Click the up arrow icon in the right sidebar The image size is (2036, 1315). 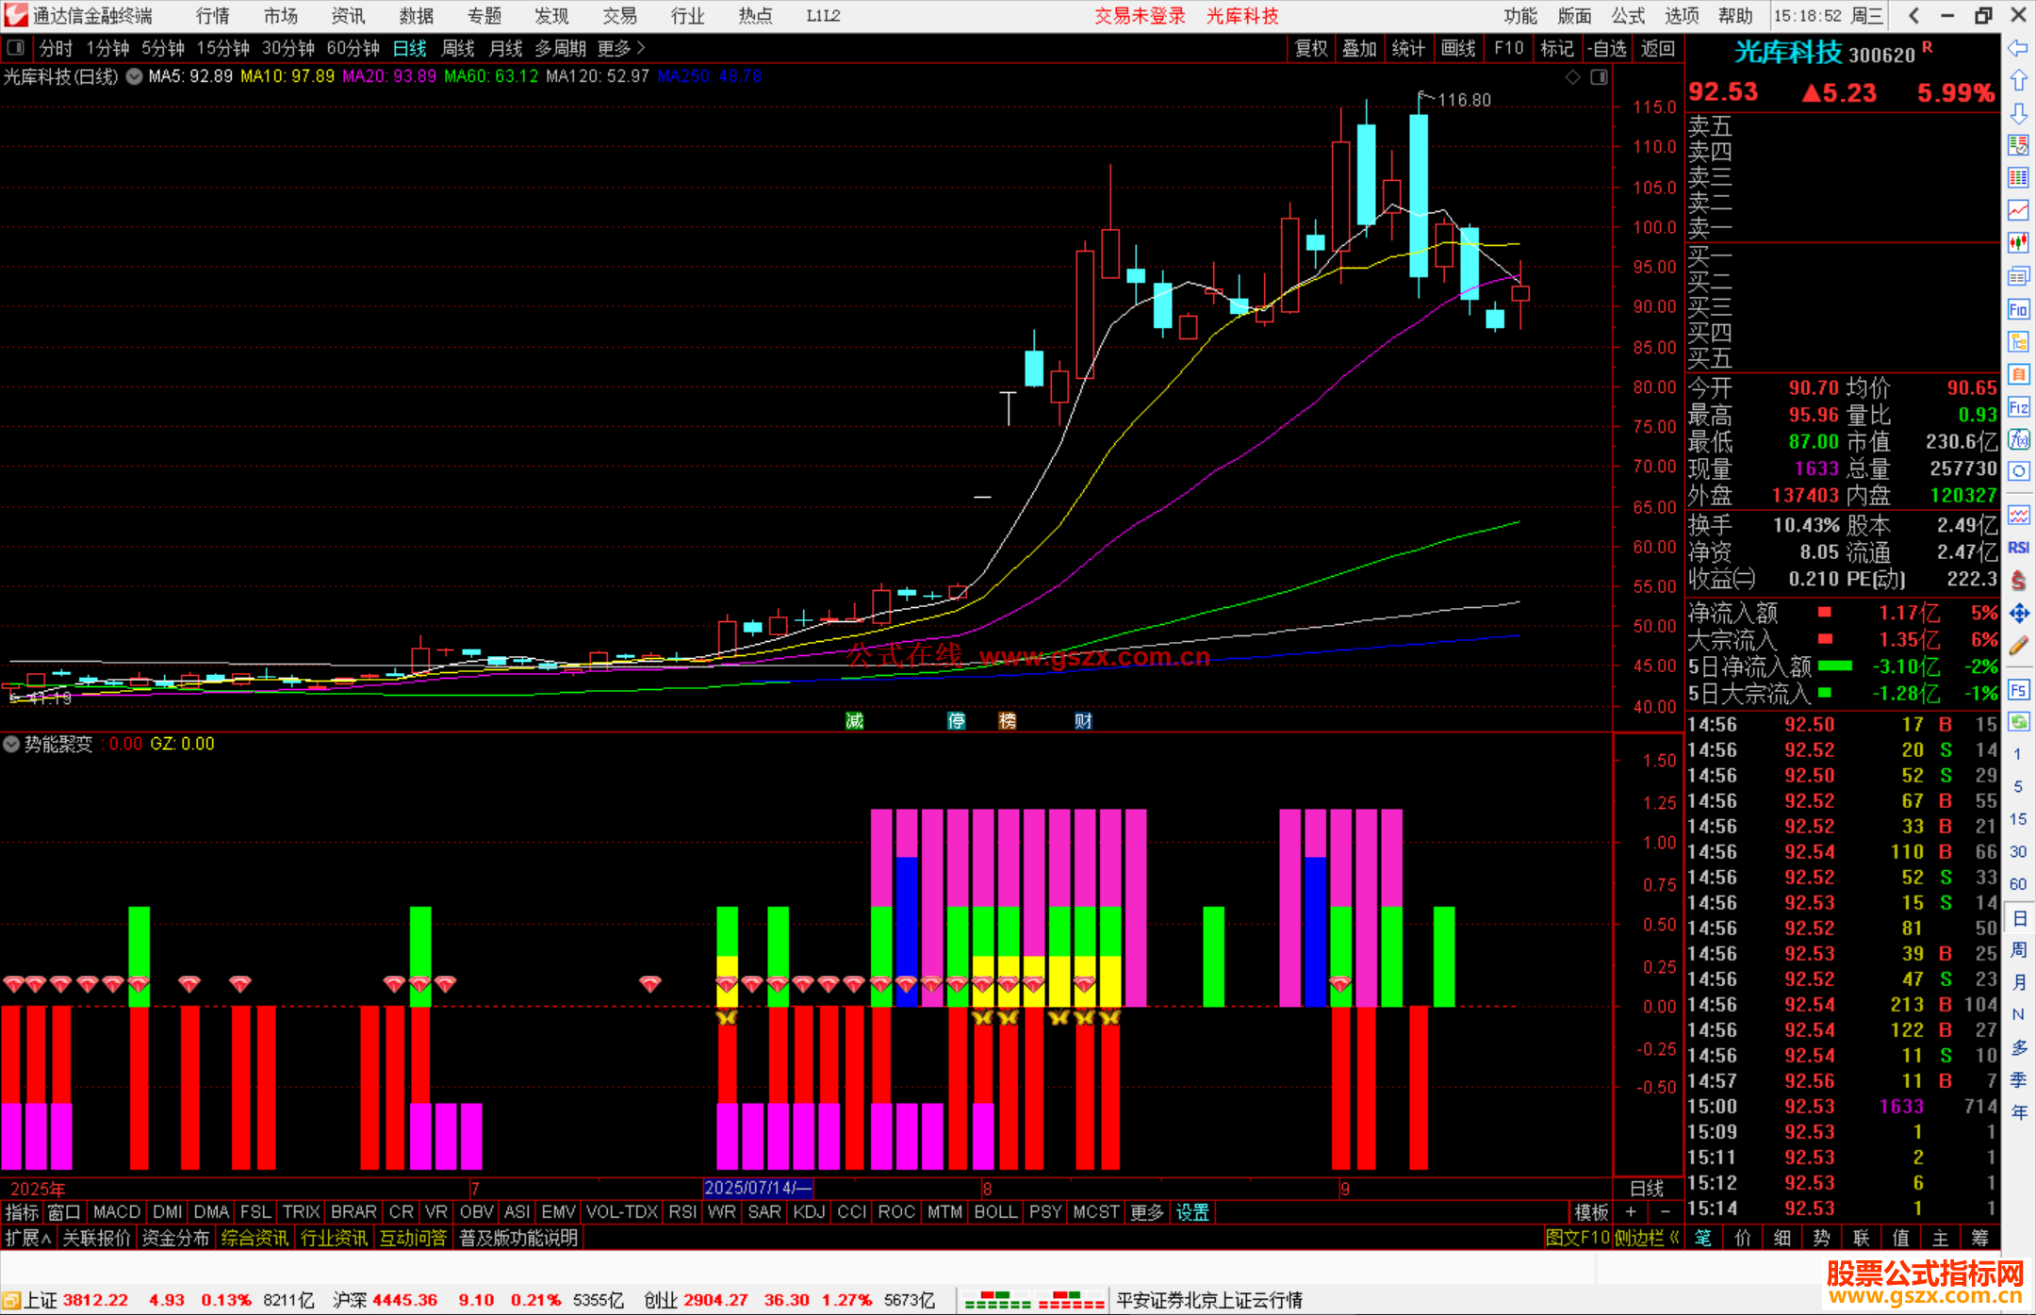click(2018, 80)
